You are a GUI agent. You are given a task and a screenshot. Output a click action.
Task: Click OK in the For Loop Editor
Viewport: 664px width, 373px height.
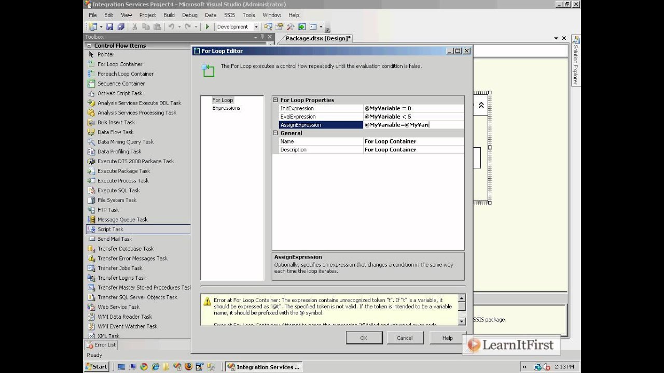364,338
